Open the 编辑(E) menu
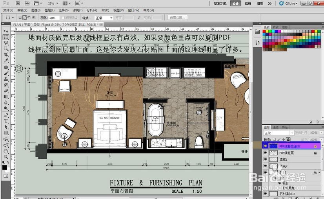Image resolution: width=324 pixels, height=199 pixels. pyautogui.click(x=22, y=10)
